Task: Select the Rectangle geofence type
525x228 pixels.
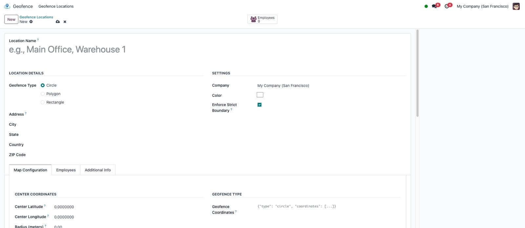Action: click(x=43, y=102)
